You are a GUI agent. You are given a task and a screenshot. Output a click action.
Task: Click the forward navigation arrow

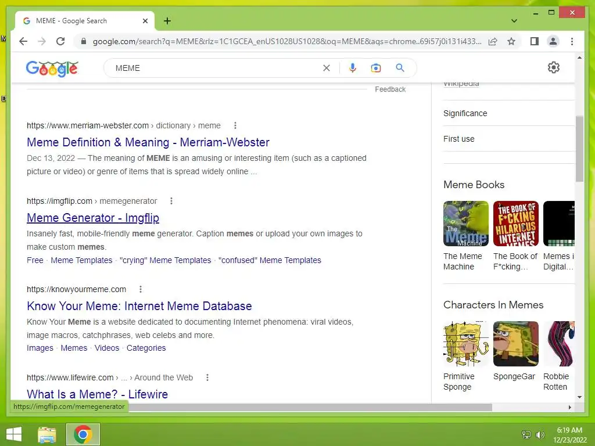click(x=42, y=41)
